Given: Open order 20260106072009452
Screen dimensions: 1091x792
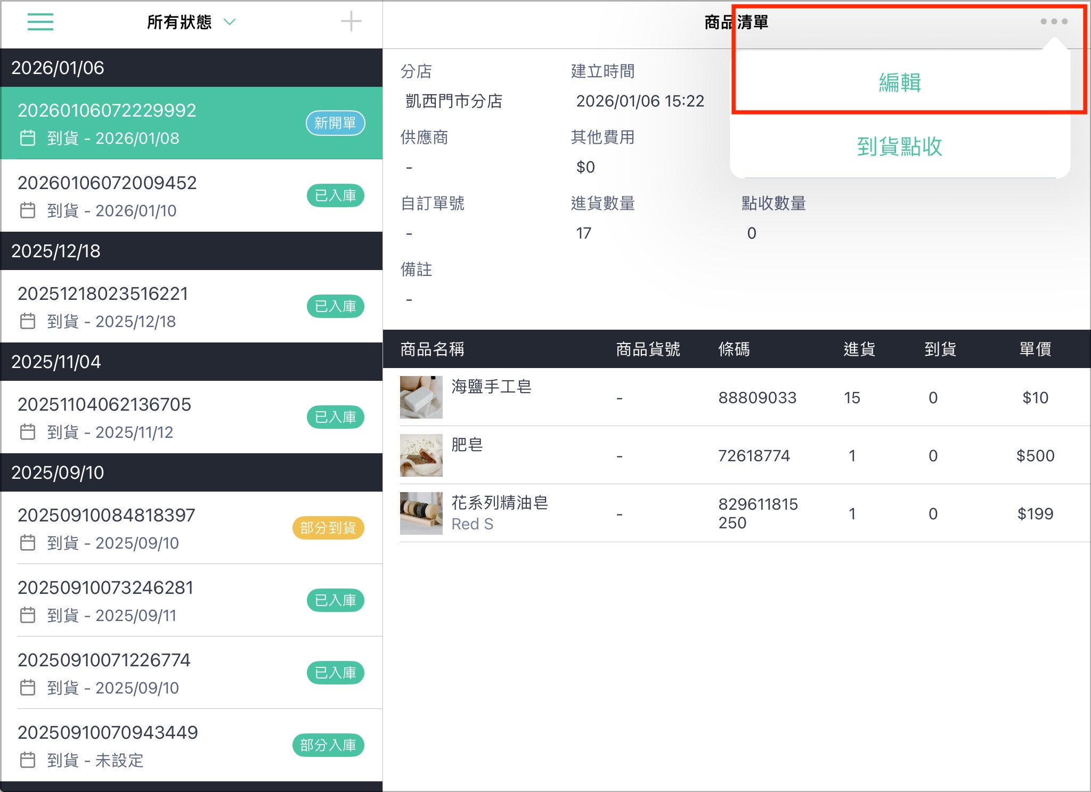Looking at the screenshot, I should coord(191,195).
